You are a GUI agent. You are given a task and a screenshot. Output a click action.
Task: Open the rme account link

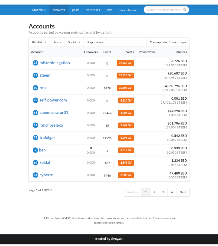(43, 88)
